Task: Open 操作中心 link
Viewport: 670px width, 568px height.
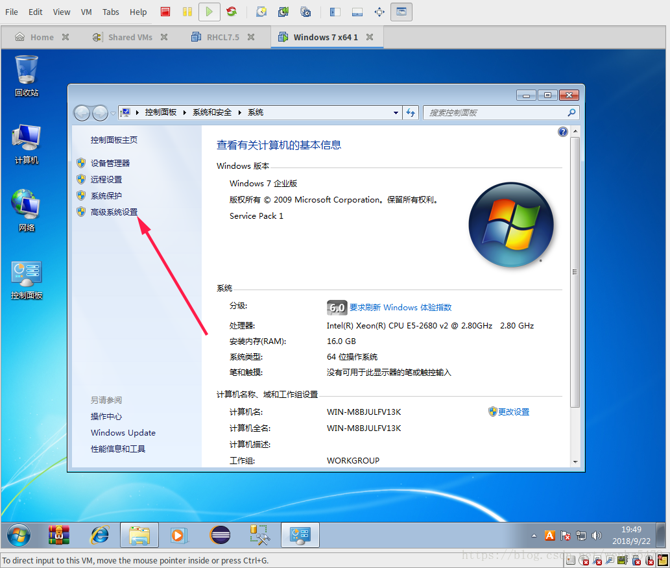Action: 106,416
